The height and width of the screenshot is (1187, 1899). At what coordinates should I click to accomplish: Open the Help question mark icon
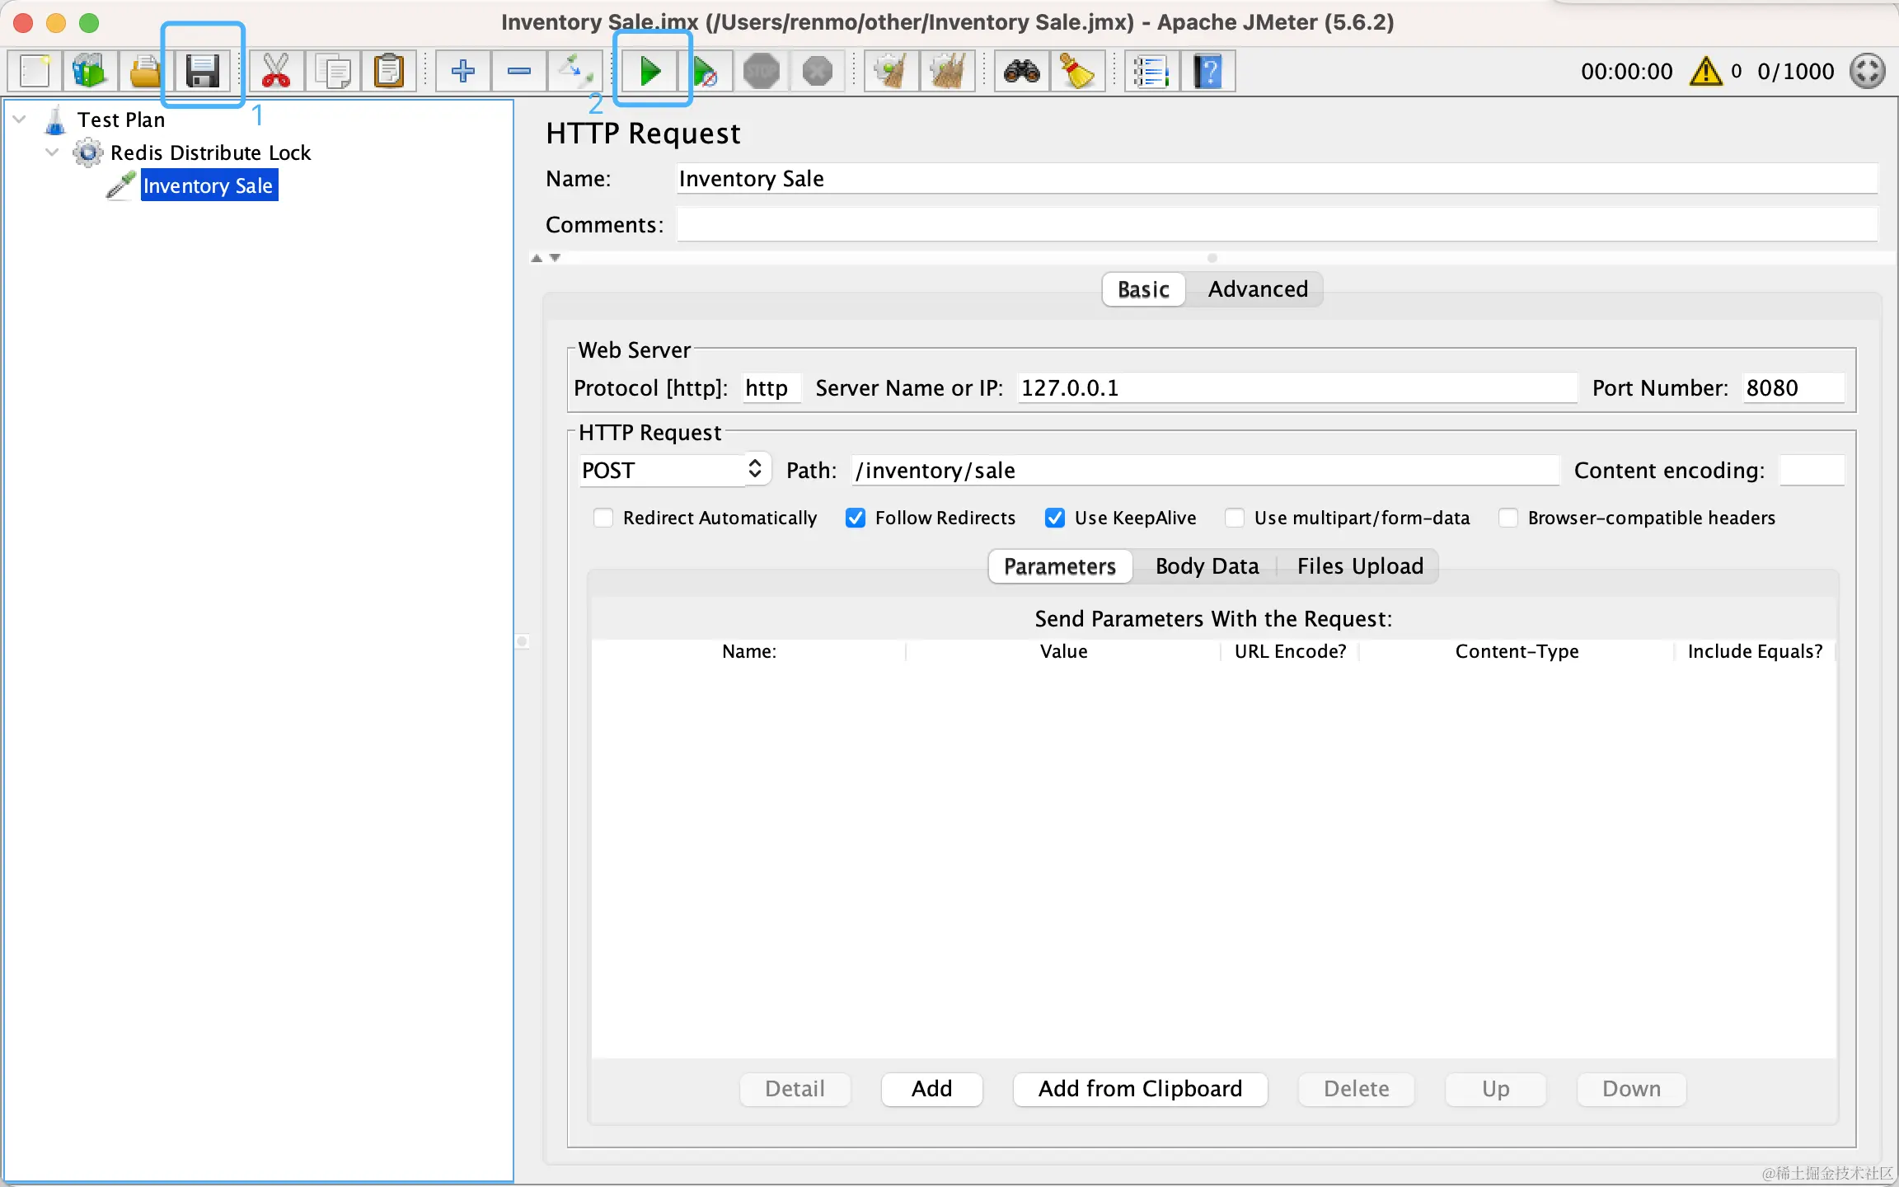(x=1207, y=72)
